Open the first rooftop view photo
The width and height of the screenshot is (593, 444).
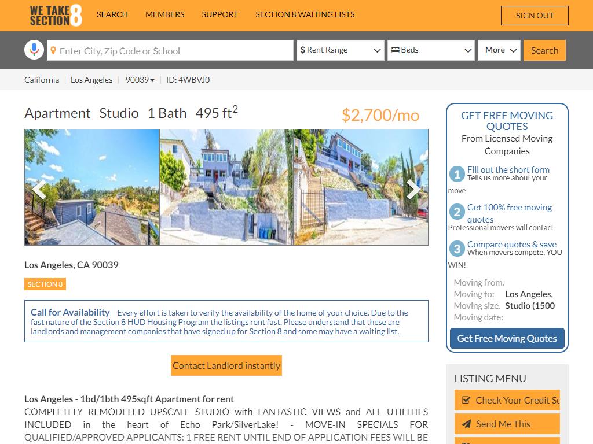pos(92,187)
